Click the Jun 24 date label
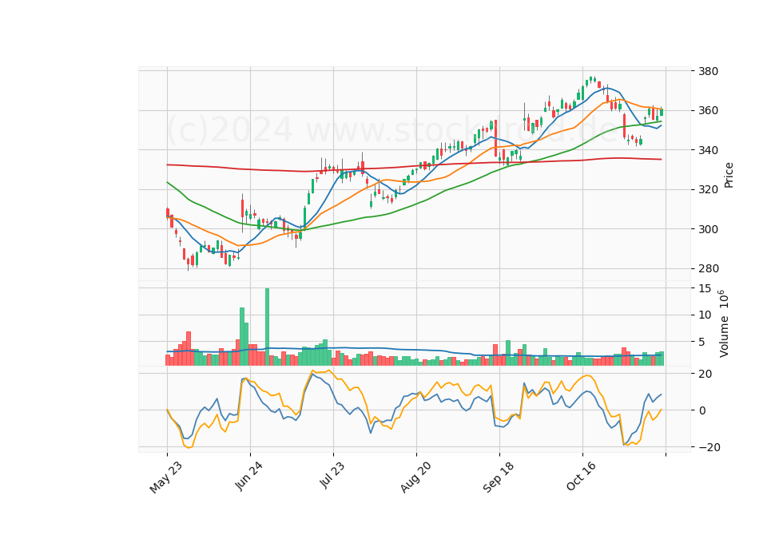Screen dimensions: 767x551 [x=249, y=475]
